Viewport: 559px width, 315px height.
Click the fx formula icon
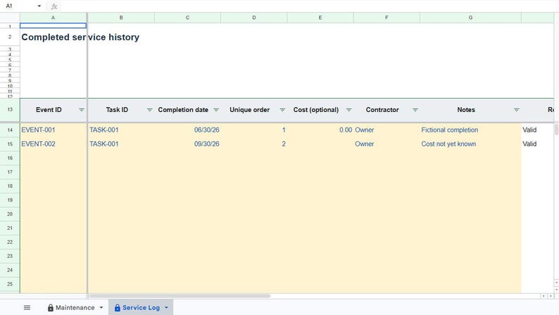(x=54, y=6)
